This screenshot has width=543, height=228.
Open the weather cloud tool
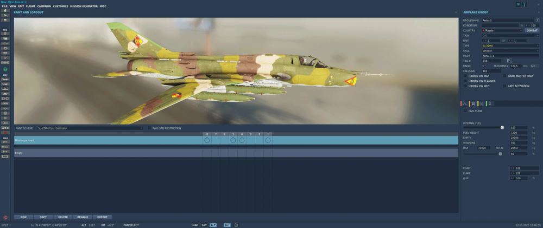(x=5, y=38)
